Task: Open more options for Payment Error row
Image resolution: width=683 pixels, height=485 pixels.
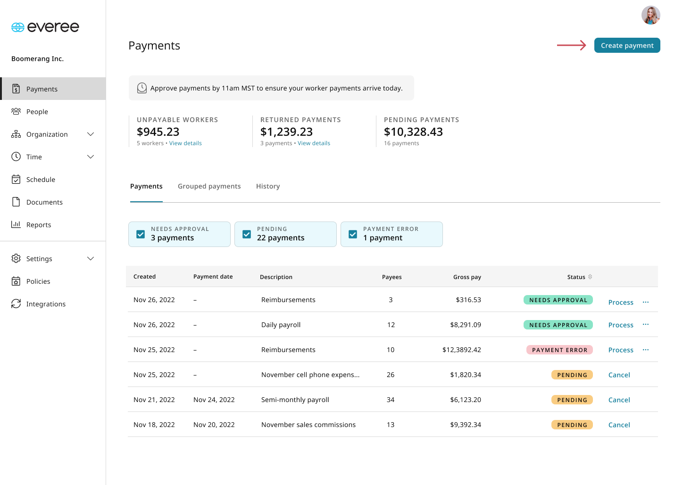Action: pos(646,349)
